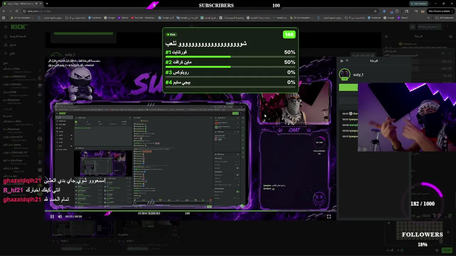
Task: Open the YouTube - Broadcast bookmark
Action: coord(143,17)
